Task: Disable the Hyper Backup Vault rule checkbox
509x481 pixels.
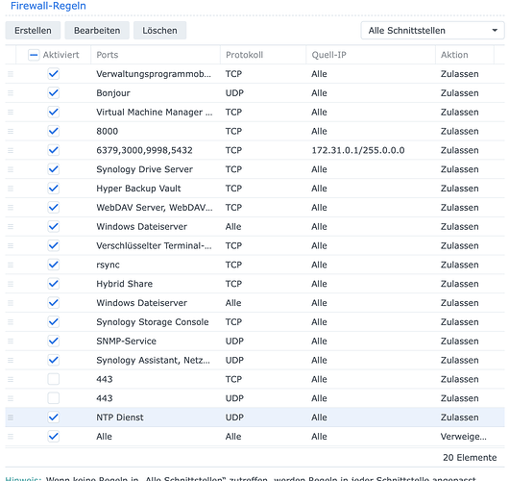Action: coord(54,189)
